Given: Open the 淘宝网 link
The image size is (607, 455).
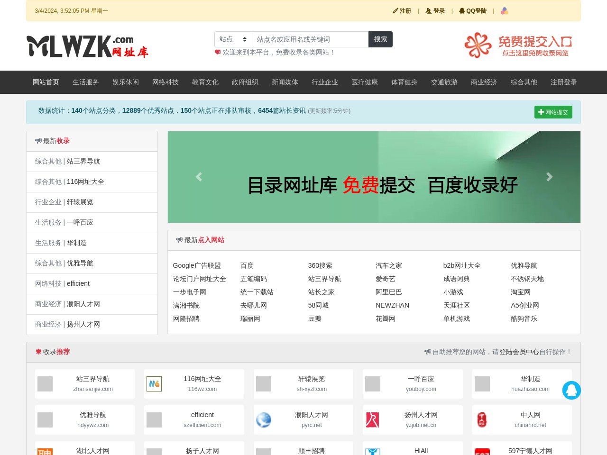Looking at the screenshot, I should point(521,292).
